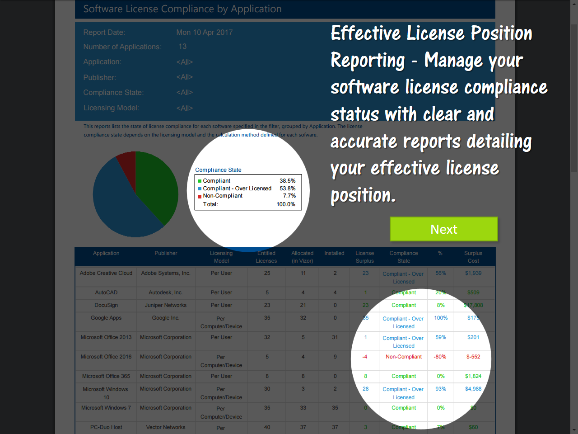Viewport: 578px width, 434px height.
Task: Click the compliance state pie chart
Action: click(135, 194)
